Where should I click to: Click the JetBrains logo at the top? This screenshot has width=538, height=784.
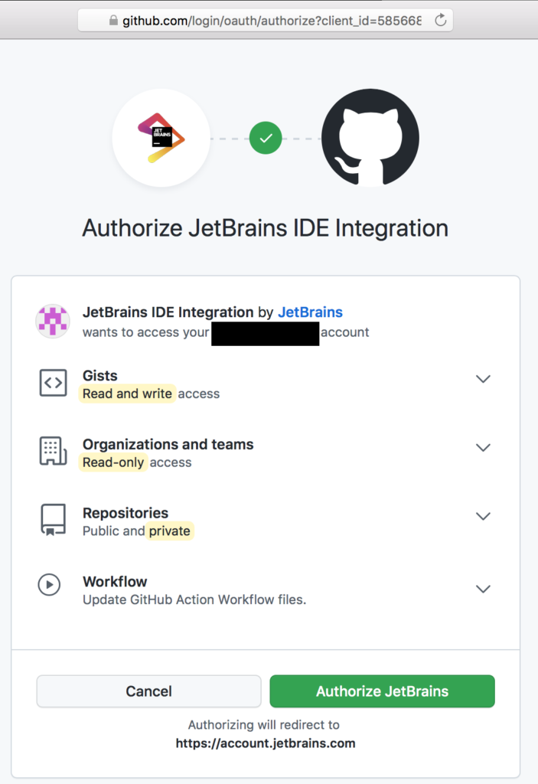point(161,138)
